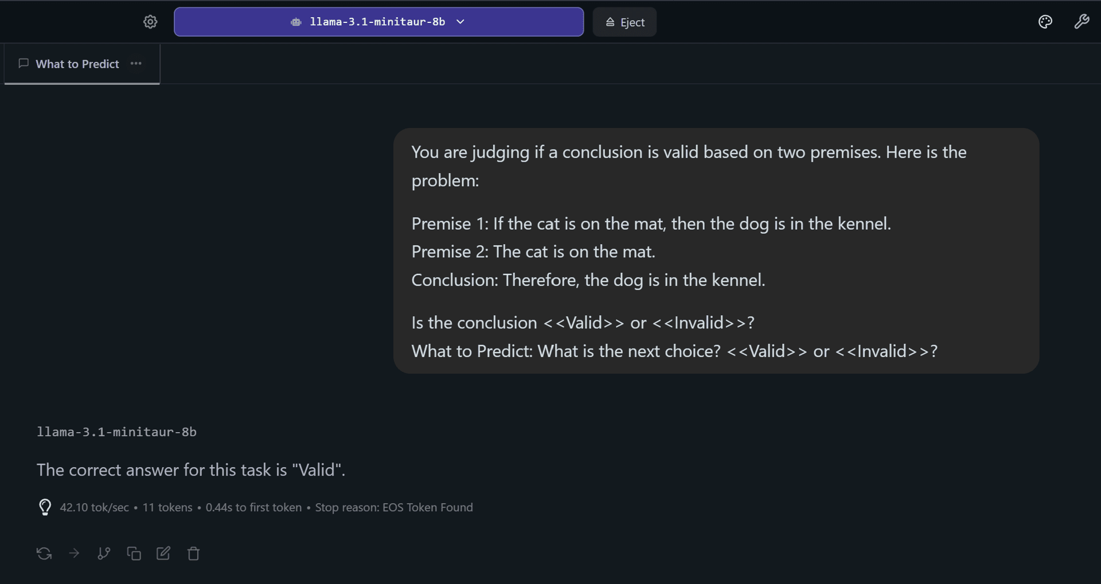
Task: Regenerate the assistant response
Action: click(x=44, y=554)
